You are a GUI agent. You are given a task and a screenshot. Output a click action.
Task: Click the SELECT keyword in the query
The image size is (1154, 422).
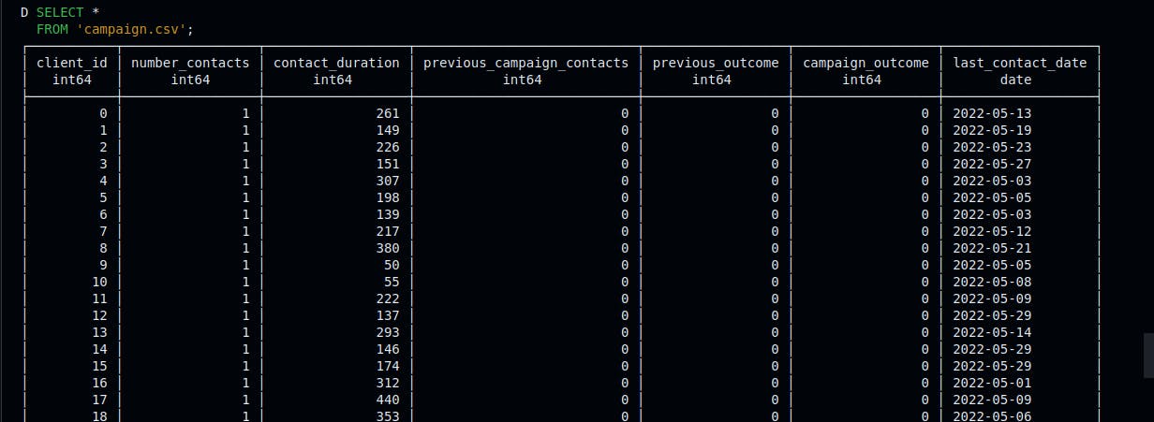(x=59, y=12)
